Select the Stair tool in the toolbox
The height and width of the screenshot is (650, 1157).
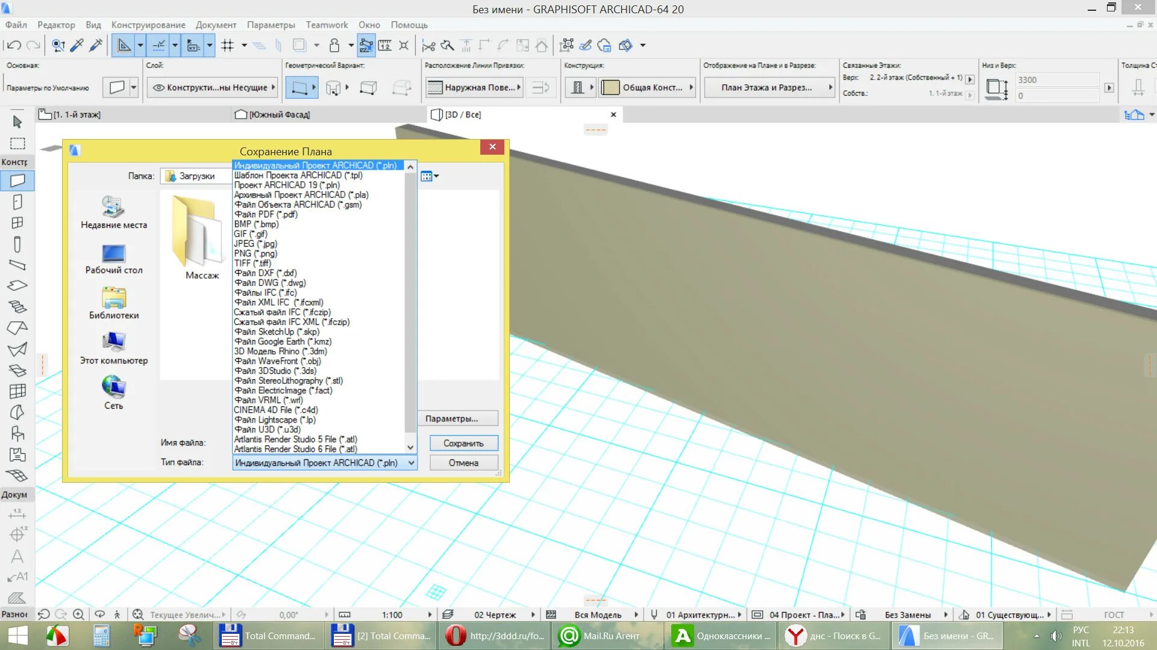point(17,307)
